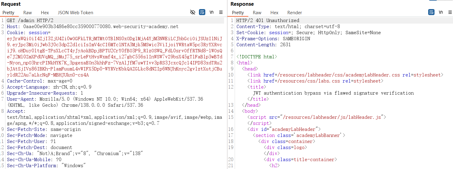Click the opening "<body>" tag line

(250, 111)
